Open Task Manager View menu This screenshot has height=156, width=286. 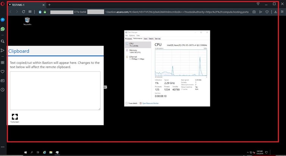pos(138,35)
